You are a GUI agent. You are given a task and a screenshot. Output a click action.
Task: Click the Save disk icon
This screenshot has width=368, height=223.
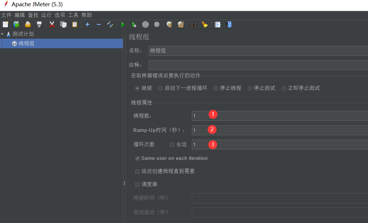(39, 25)
